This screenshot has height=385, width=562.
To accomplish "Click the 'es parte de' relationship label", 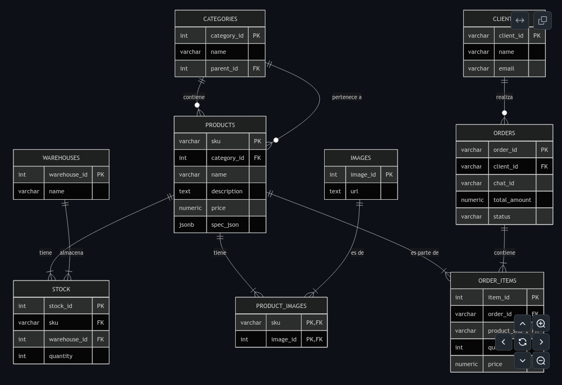I will pos(424,253).
